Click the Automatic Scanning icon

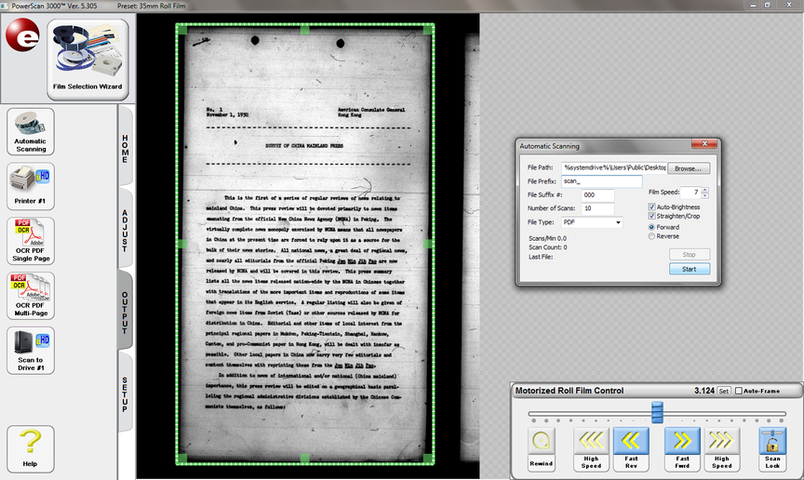[31, 131]
